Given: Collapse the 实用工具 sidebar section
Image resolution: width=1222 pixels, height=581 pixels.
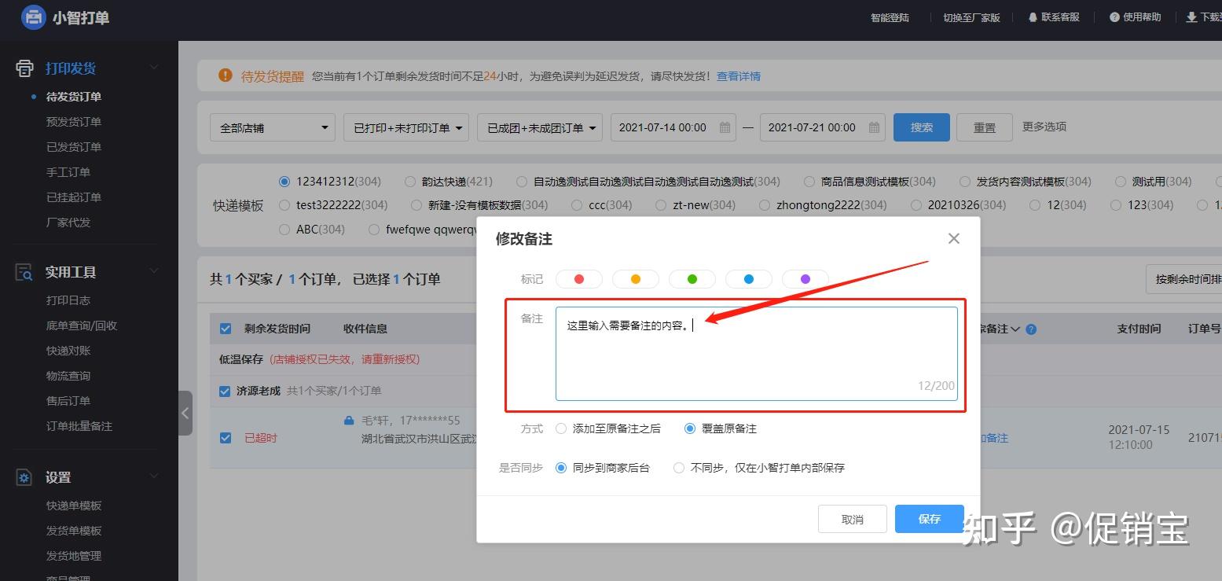Looking at the screenshot, I should point(154,271).
